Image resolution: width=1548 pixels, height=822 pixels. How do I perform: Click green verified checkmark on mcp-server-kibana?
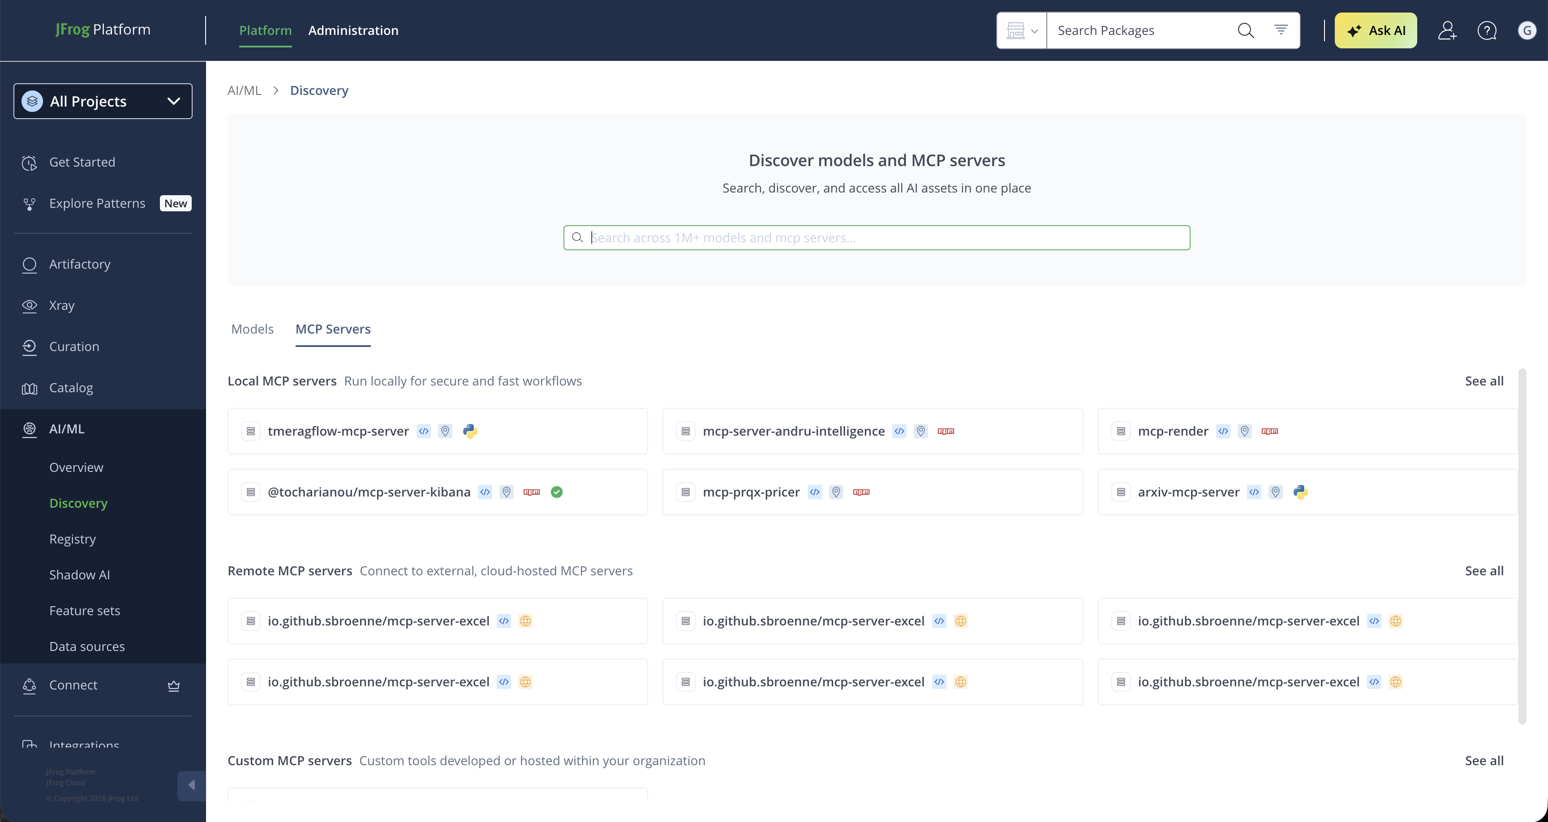click(556, 492)
